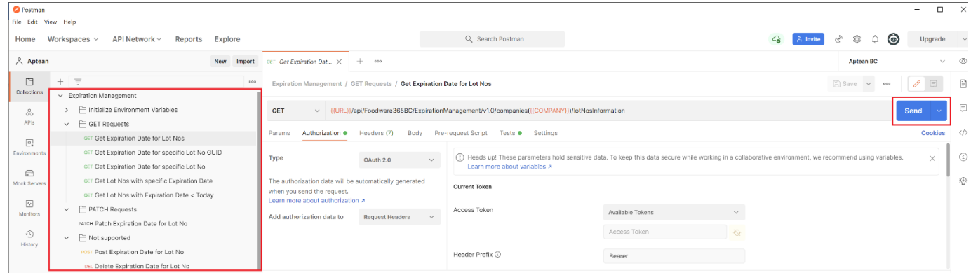Open the OAuth 2.0 type dropdown
971x275 pixels.
tap(399, 160)
